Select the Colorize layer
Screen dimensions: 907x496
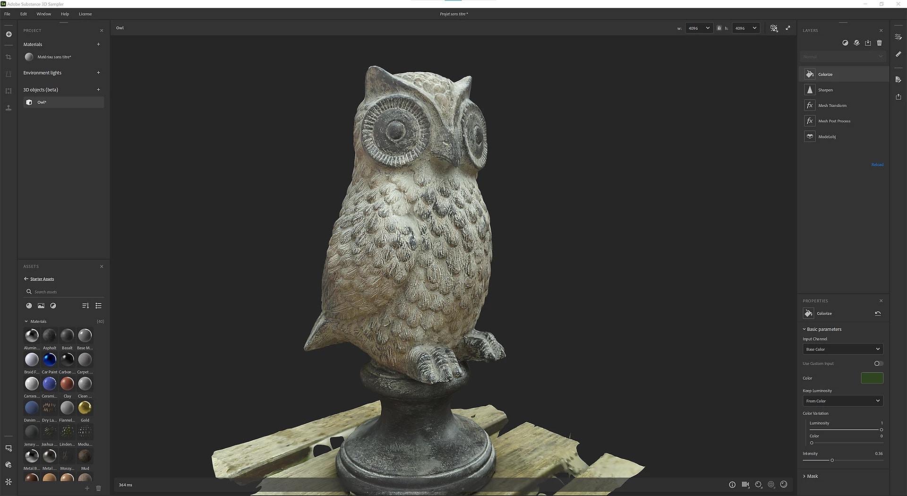click(844, 74)
